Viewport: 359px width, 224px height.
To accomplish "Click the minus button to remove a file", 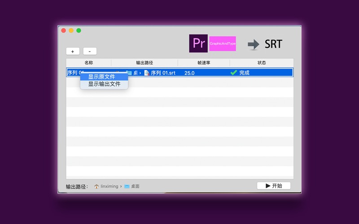I will pyautogui.click(x=90, y=51).
